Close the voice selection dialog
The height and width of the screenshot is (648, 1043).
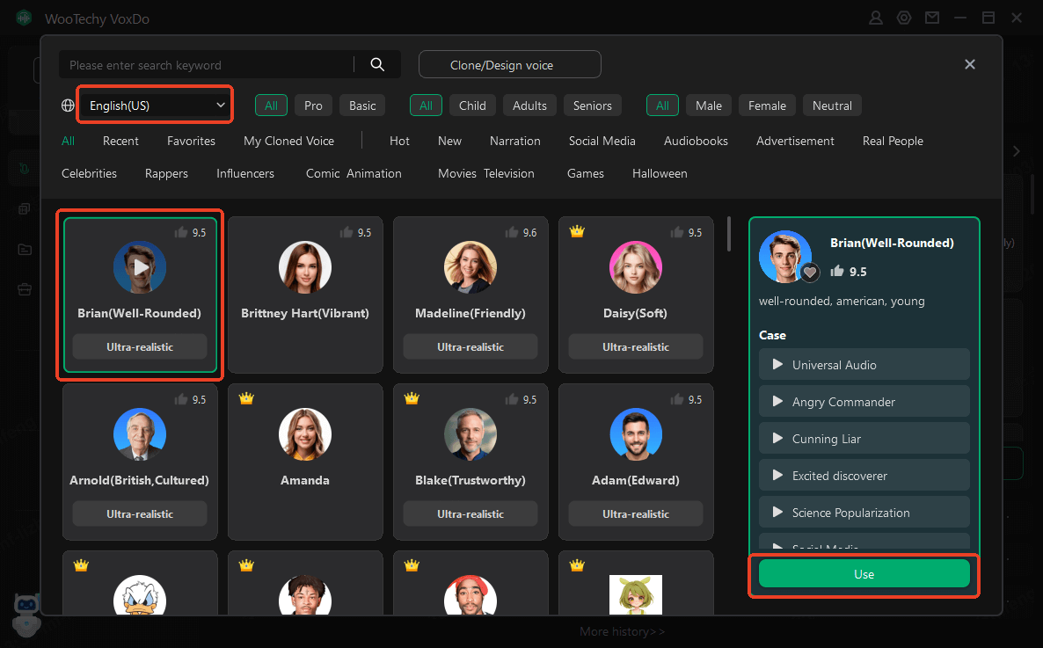[x=970, y=64]
